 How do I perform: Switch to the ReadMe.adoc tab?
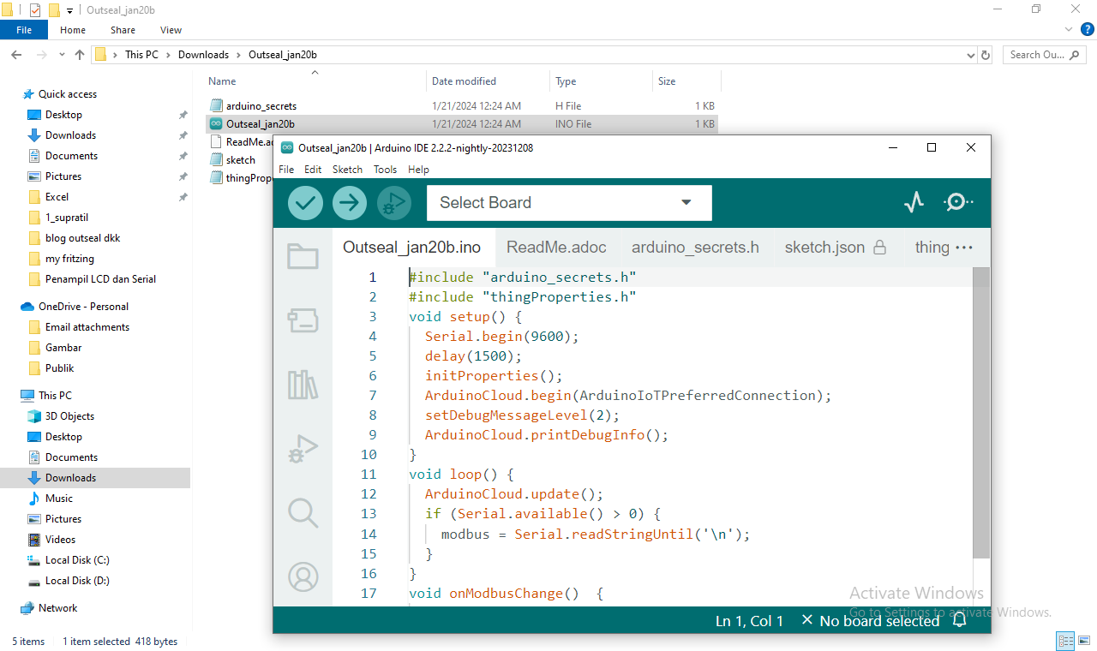click(556, 248)
